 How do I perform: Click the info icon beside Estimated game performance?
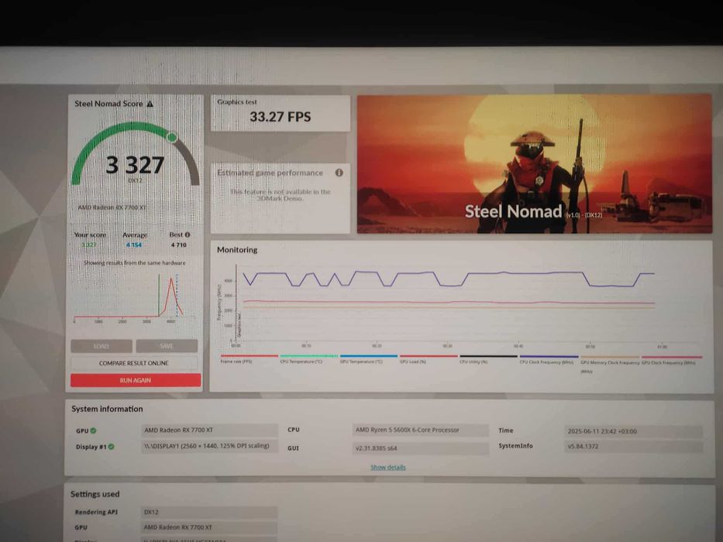[339, 173]
